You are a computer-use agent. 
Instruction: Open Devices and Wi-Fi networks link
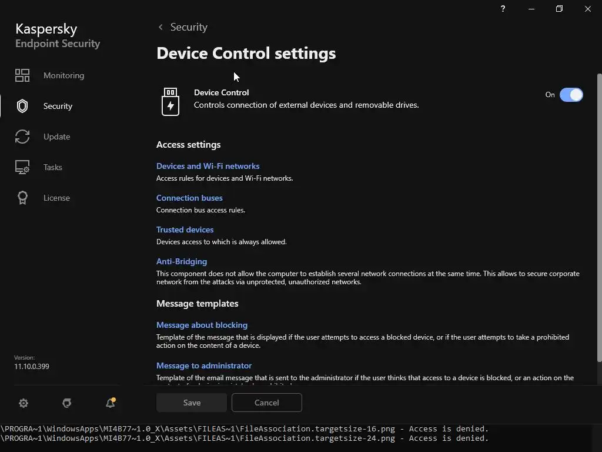click(208, 166)
